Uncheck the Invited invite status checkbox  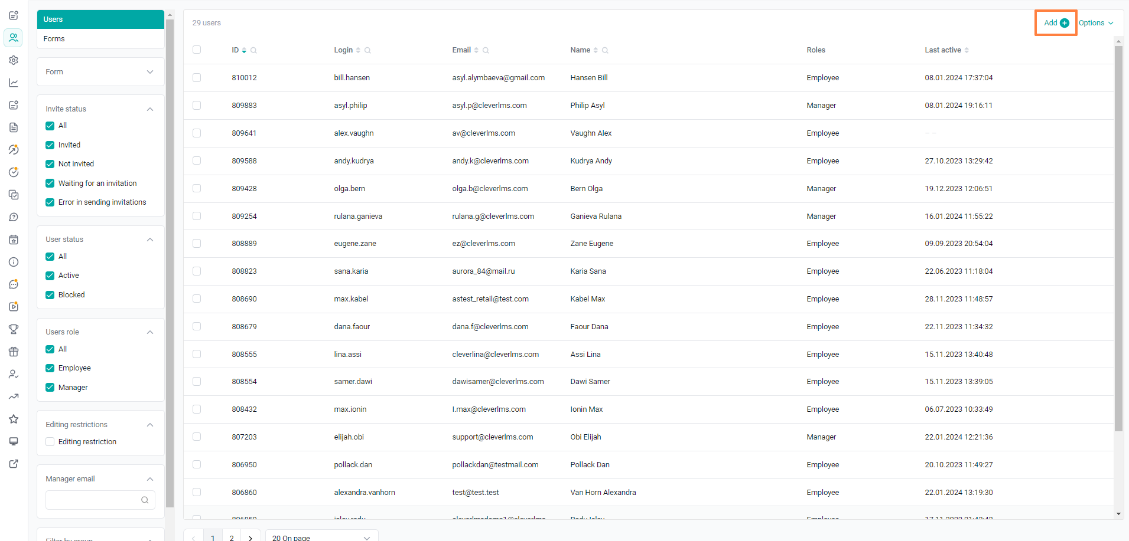(50, 145)
